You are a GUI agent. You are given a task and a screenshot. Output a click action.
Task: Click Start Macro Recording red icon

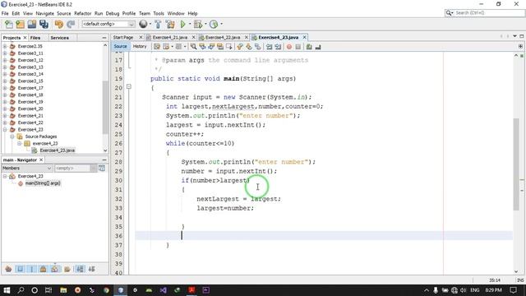(289, 47)
